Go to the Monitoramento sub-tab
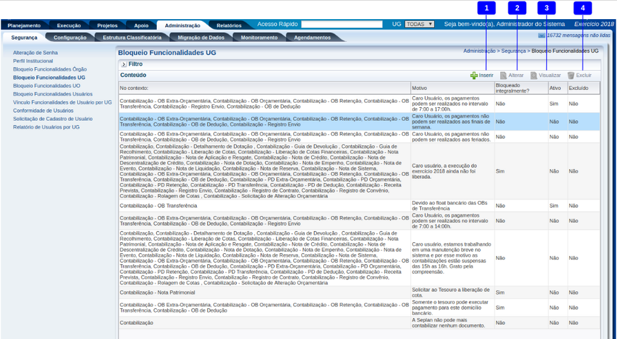 click(x=259, y=38)
